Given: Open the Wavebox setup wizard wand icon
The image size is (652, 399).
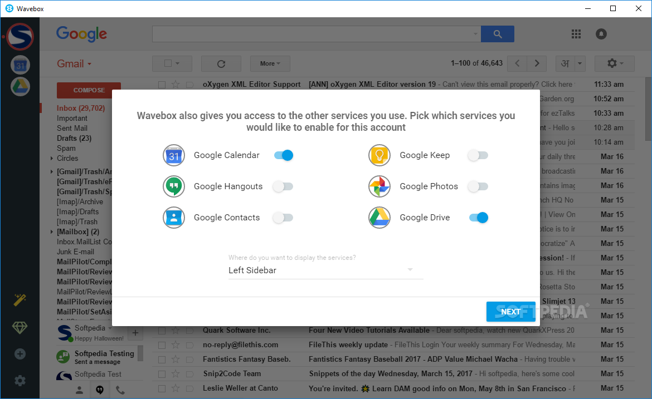Looking at the screenshot, I should point(20,300).
